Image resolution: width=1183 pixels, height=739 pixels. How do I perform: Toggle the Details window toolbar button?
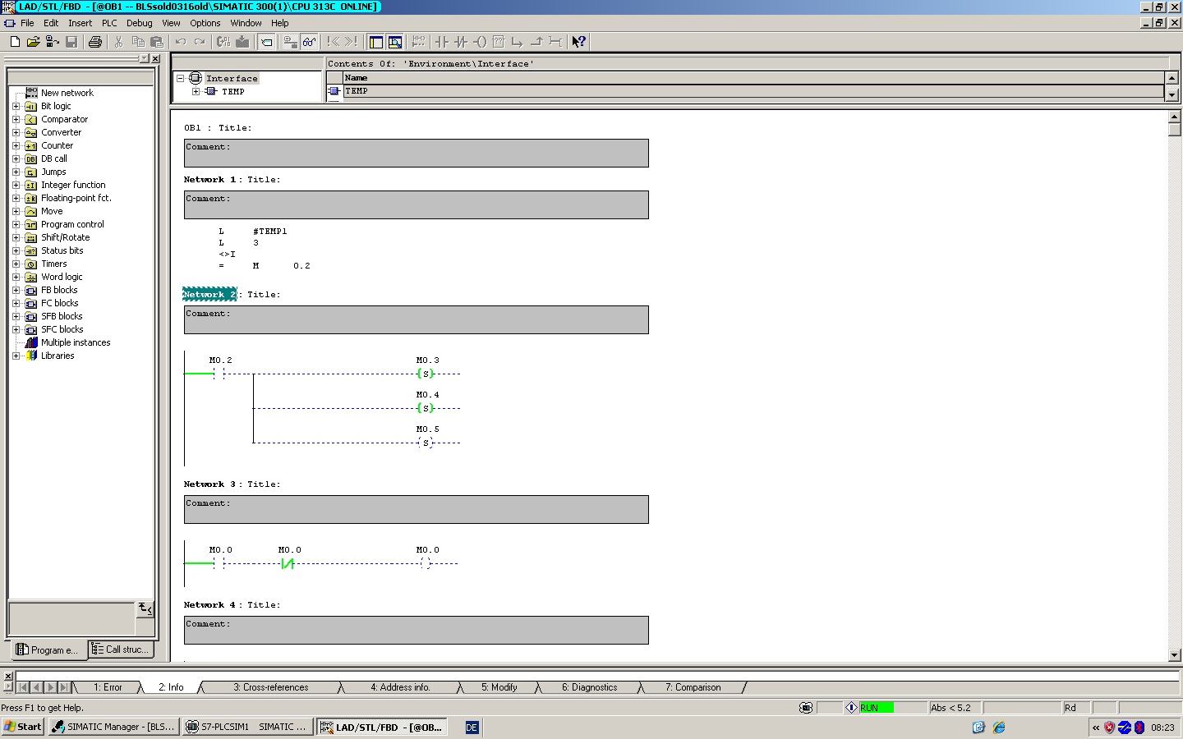coord(394,42)
